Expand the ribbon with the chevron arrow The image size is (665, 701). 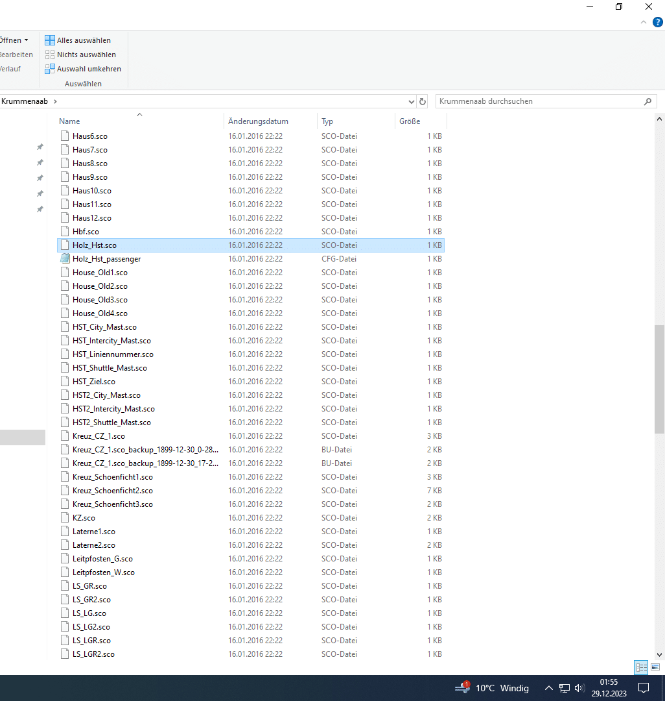pos(644,22)
